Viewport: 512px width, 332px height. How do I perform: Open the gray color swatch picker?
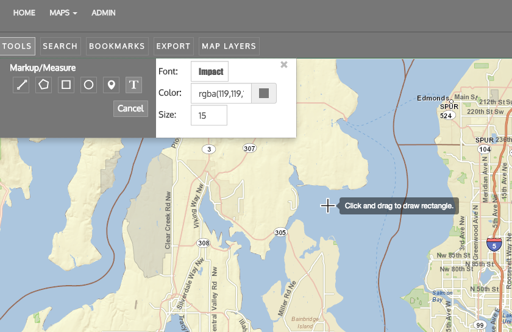click(264, 93)
